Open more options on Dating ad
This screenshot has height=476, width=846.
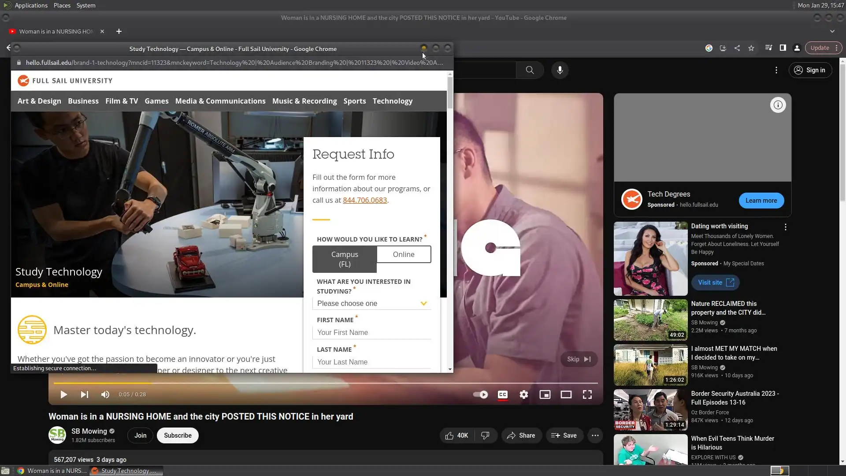pyautogui.click(x=785, y=227)
